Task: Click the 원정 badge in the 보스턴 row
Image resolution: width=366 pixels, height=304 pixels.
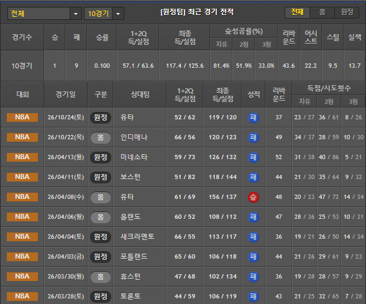Action: [x=101, y=177]
